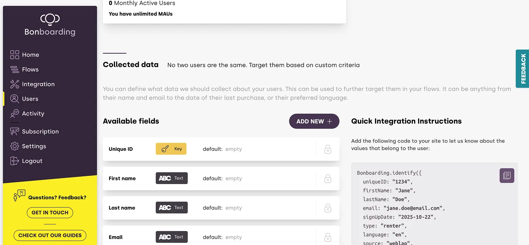Go to the Users menu item

[30, 99]
